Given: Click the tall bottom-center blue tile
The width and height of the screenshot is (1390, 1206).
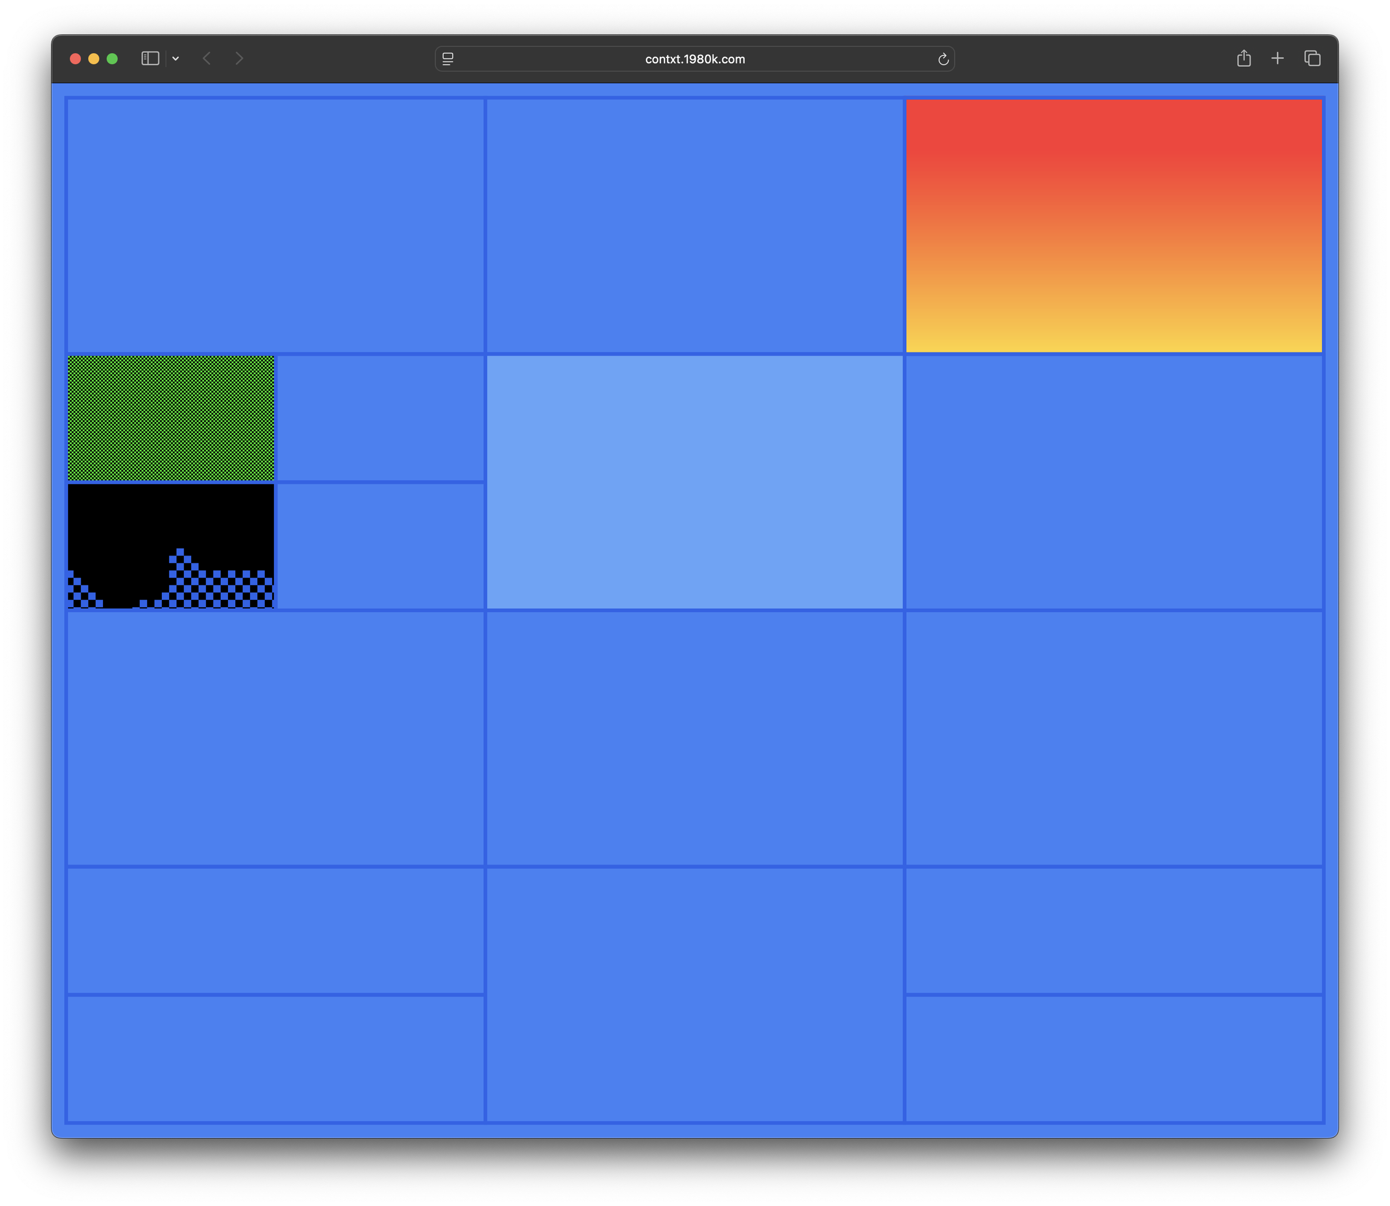Looking at the screenshot, I should (694, 995).
